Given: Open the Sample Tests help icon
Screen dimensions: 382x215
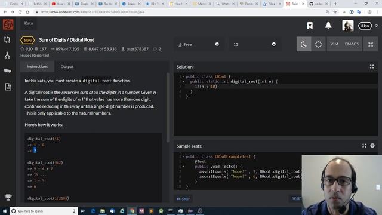Looking at the screenshot, I should [372, 146].
